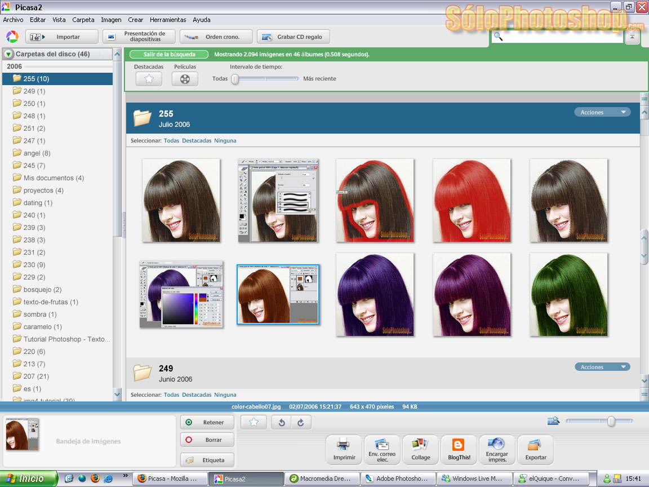Open the Carpeta menu
The image size is (649, 487).
83,20
